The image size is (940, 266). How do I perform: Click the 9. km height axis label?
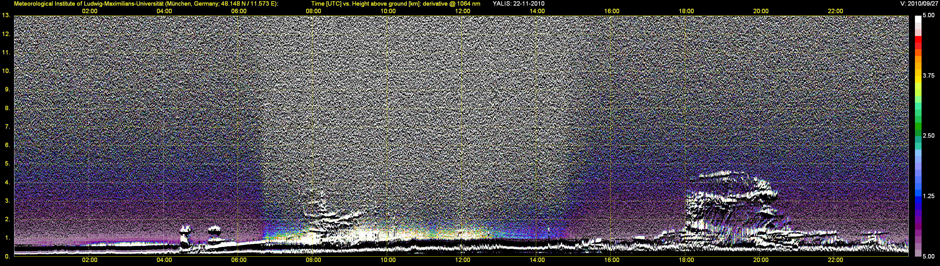click(7, 89)
